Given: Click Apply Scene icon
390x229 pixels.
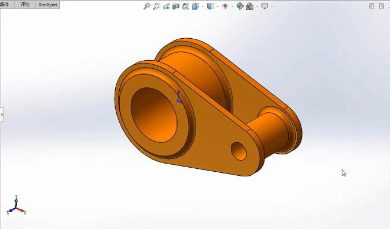Looking at the screenshot, I should [249, 6].
